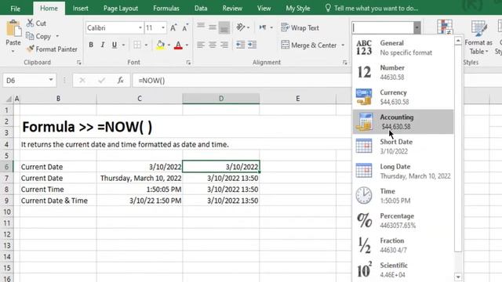Open the font size dropdown
The width and height of the screenshot is (502, 282).
pos(163,28)
